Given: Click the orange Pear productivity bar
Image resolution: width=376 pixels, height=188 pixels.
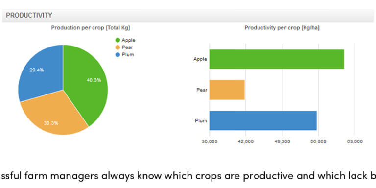Looking at the screenshot, I should pyautogui.click(x=227, y=90).
